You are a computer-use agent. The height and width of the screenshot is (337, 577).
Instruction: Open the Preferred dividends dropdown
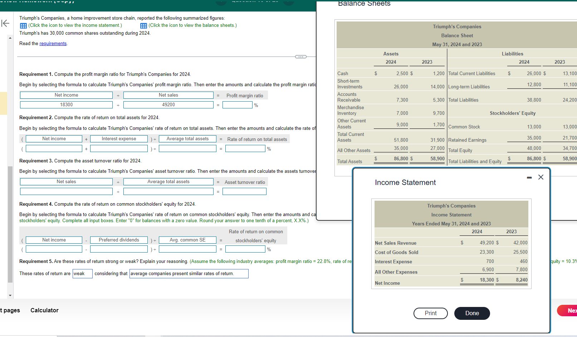(119, 240)
